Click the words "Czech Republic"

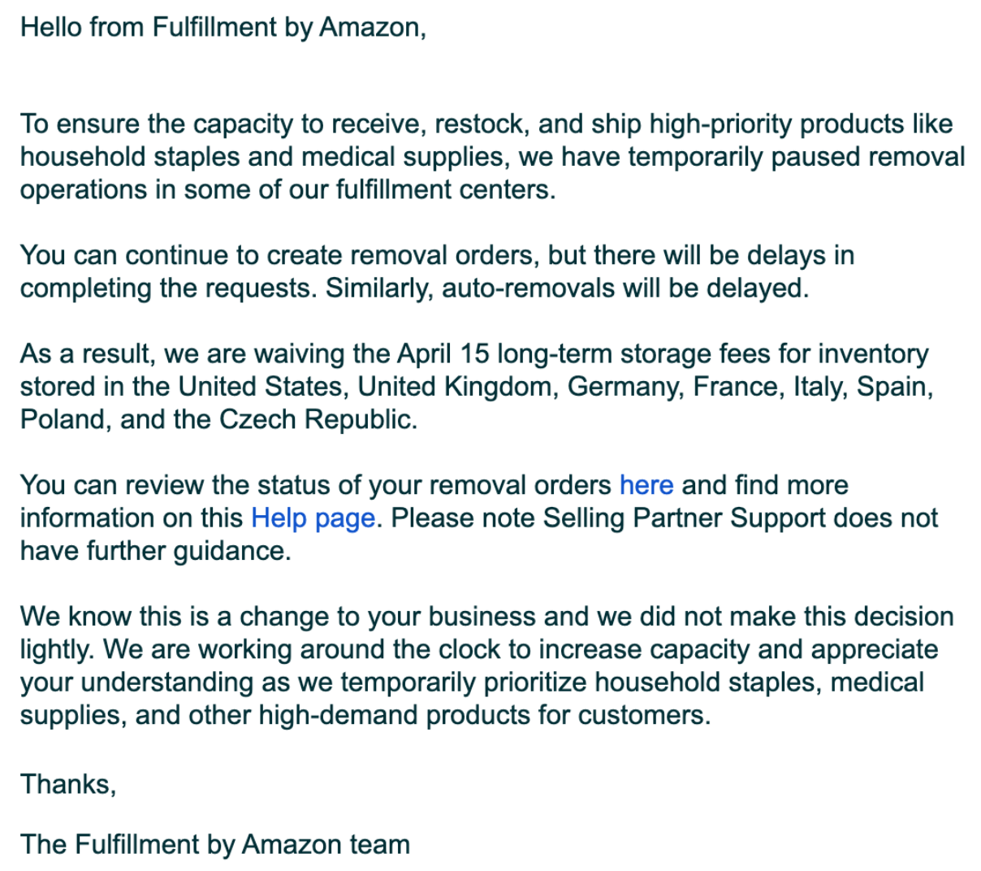[x=318, y=420]
